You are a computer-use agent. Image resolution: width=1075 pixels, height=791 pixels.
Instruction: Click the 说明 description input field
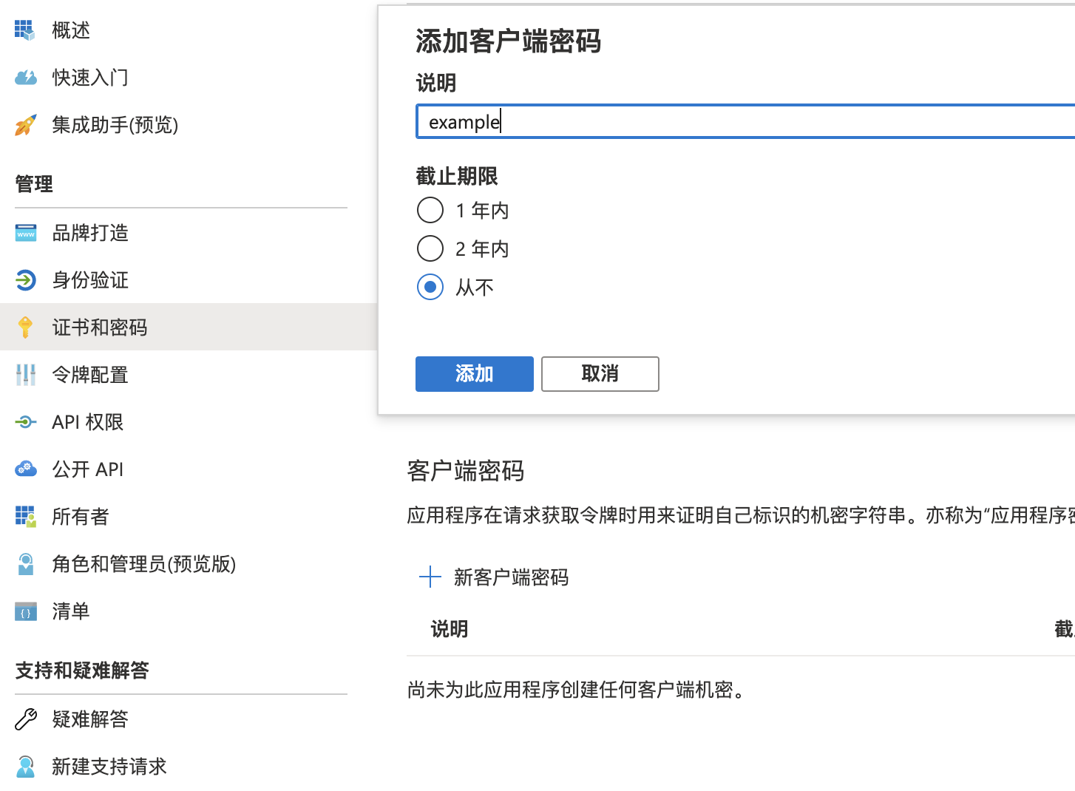click(739, 122)
